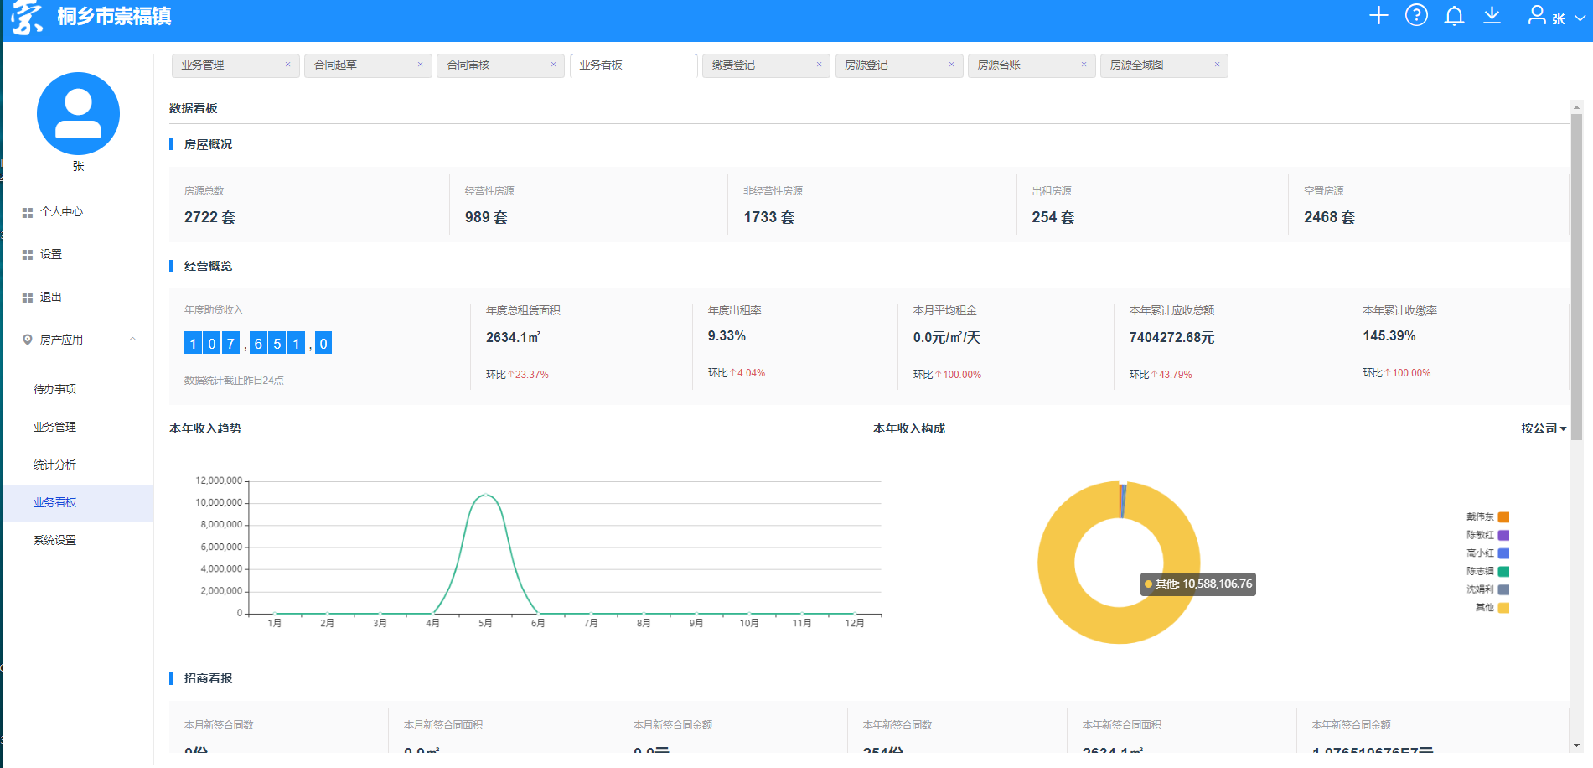Toggle the 沈娟利 gray-blue legend swatch
The height and width of the screenshot is (768, 1593).
(x=1503, y=589)
